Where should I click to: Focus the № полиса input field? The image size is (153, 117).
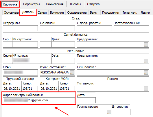tap(32, 61)
